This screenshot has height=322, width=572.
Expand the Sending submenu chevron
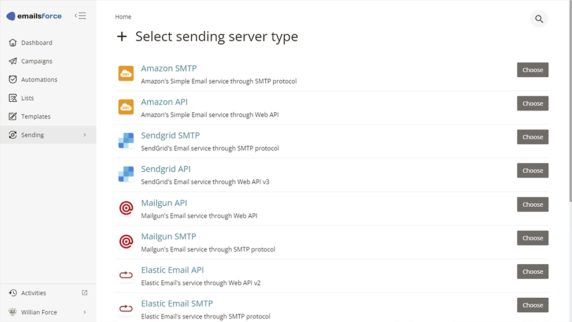tap(85, 135)
